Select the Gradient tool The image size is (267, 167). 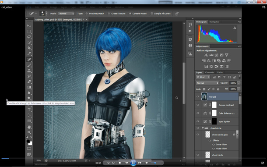[29, 87]
